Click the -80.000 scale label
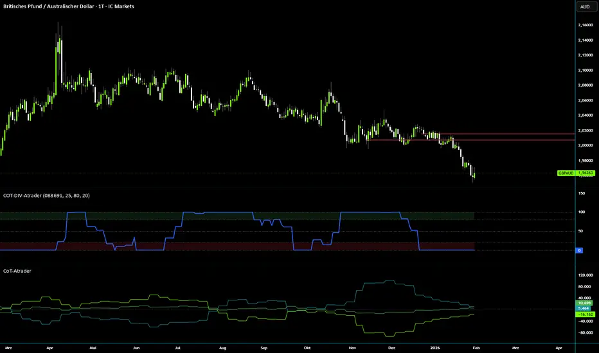 tap(586, 332)
